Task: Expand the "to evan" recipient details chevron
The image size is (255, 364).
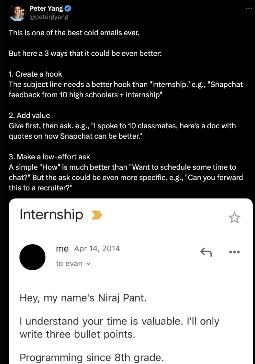Action: pyautogui.click(x=89, y=263)
